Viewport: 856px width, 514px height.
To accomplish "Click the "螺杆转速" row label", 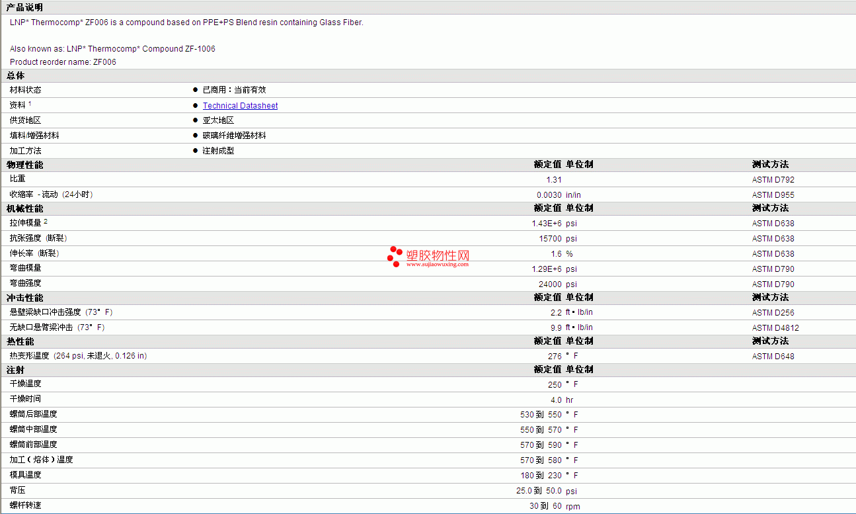I will 25,505.
